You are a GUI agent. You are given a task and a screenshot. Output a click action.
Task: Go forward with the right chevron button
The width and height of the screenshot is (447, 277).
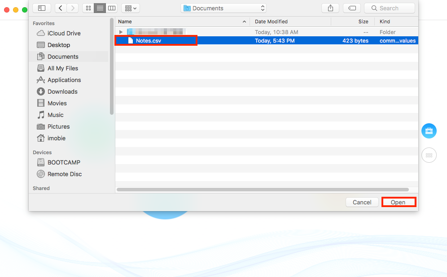coord(73,8)
